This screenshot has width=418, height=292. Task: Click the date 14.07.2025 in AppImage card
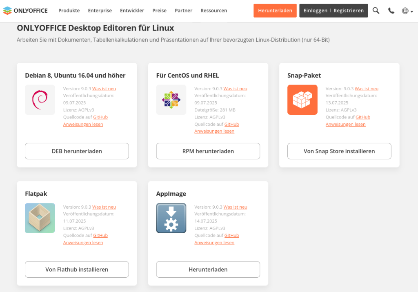tap(206, 221)
